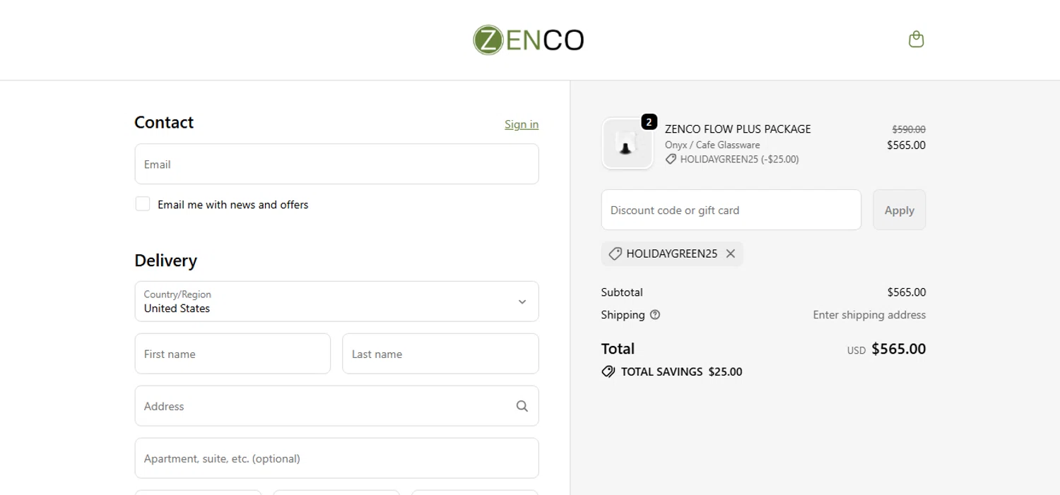Screen dimensions: 1060x495
Task: Focus the Last name field
Action: click(440, 354)
